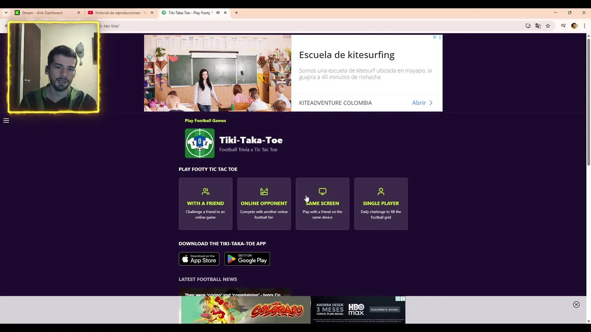Open the Chrome profile avatar
This screenshot has height=332, width=591.
(x=574, y=26)
